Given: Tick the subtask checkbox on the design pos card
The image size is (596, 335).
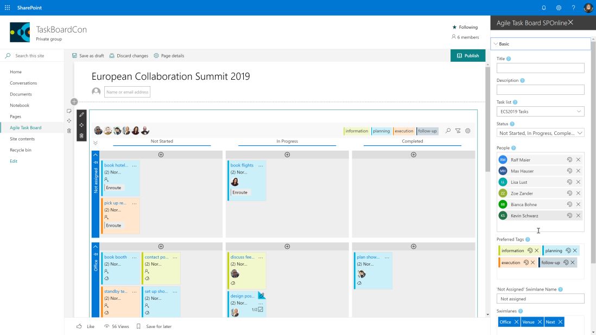Looking at the screenshot, I should coord(261,310).
